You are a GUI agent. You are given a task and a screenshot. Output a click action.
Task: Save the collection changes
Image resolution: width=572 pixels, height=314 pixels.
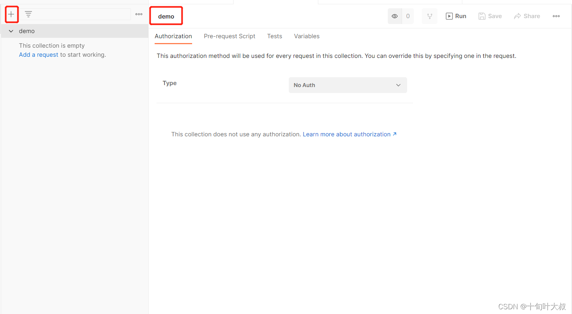[490, 16]
